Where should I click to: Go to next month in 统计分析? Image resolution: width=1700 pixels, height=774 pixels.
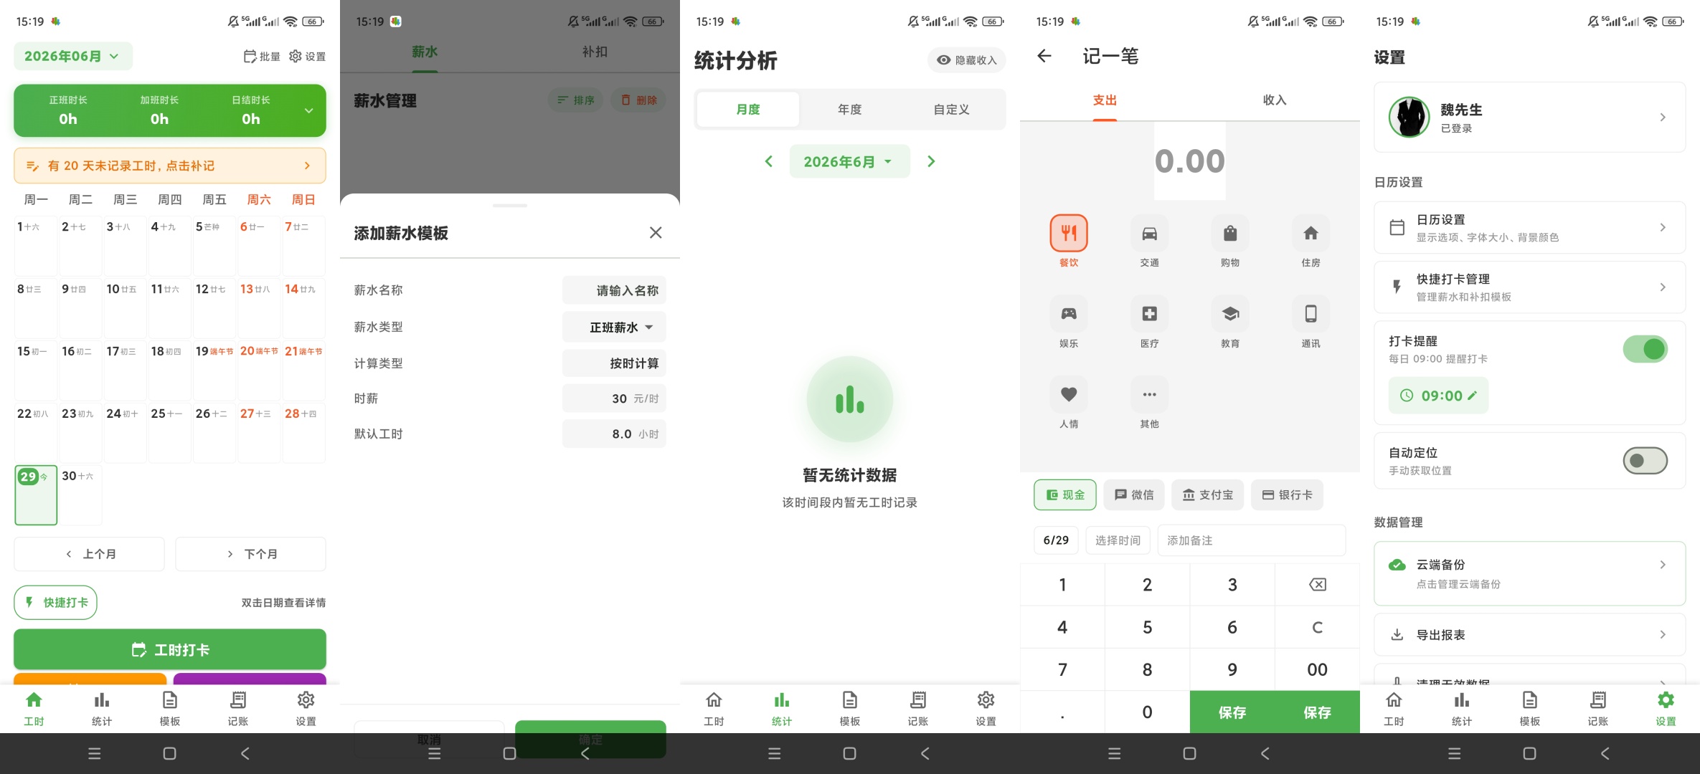coord(931,161)
